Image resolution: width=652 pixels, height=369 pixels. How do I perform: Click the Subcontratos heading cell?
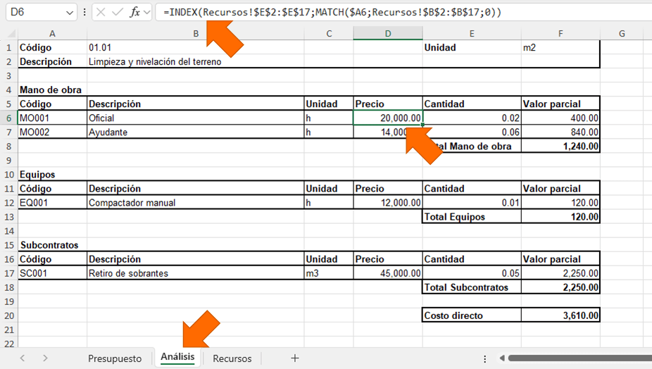(x=52, y=245)
